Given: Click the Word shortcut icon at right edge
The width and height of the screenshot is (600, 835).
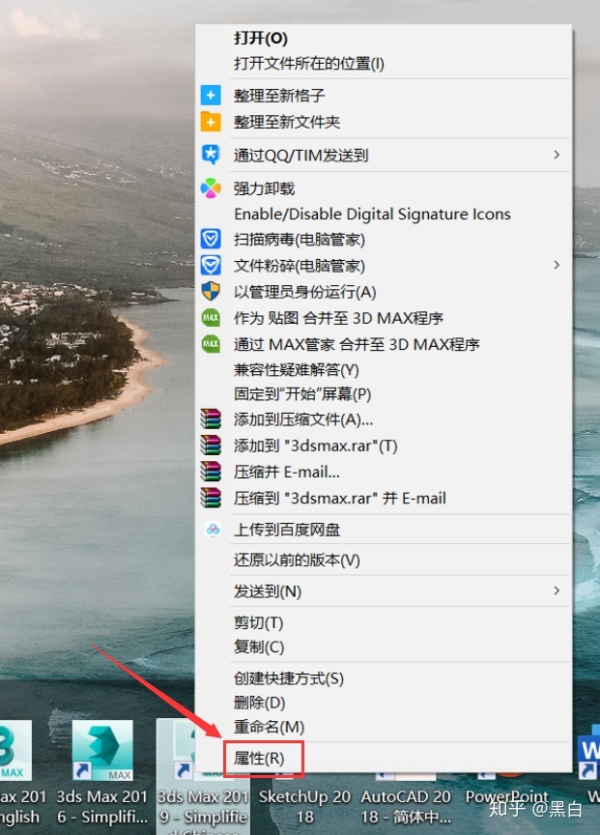Looking at the screenshot, I should click(x=588, y=755).
